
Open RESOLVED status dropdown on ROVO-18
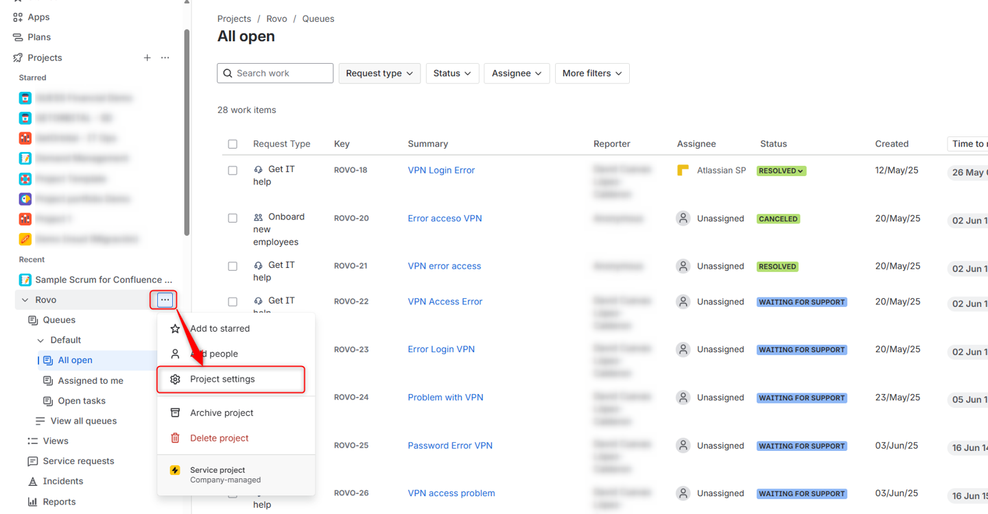(x=781, y=171)
